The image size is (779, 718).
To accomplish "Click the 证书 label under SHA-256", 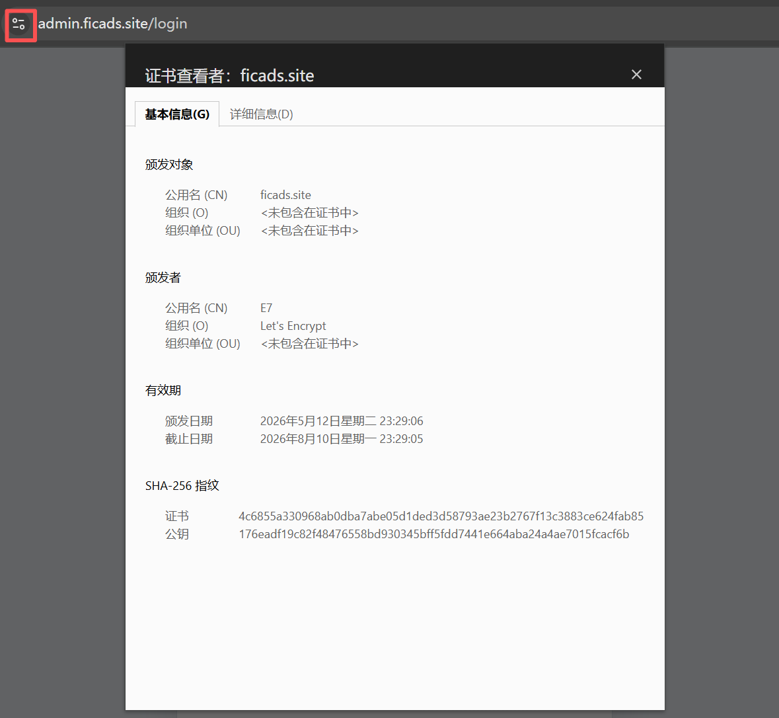I will pyautogui.click(x=177, y=516).
